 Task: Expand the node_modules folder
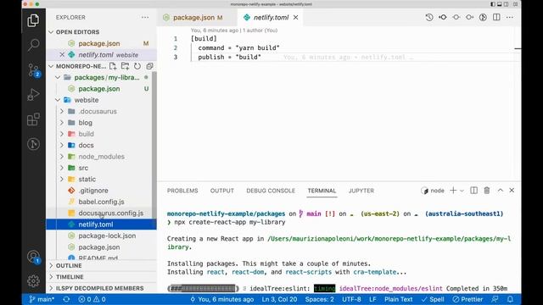point(62,157)
